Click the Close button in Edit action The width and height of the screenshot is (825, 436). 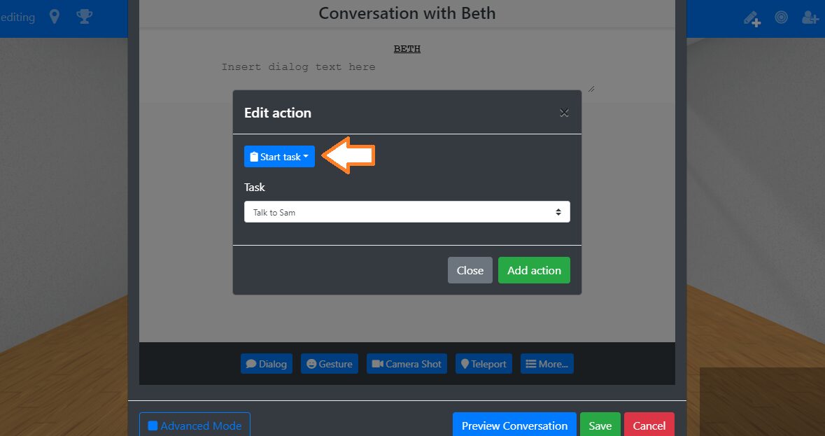click(x=470, y=270)
